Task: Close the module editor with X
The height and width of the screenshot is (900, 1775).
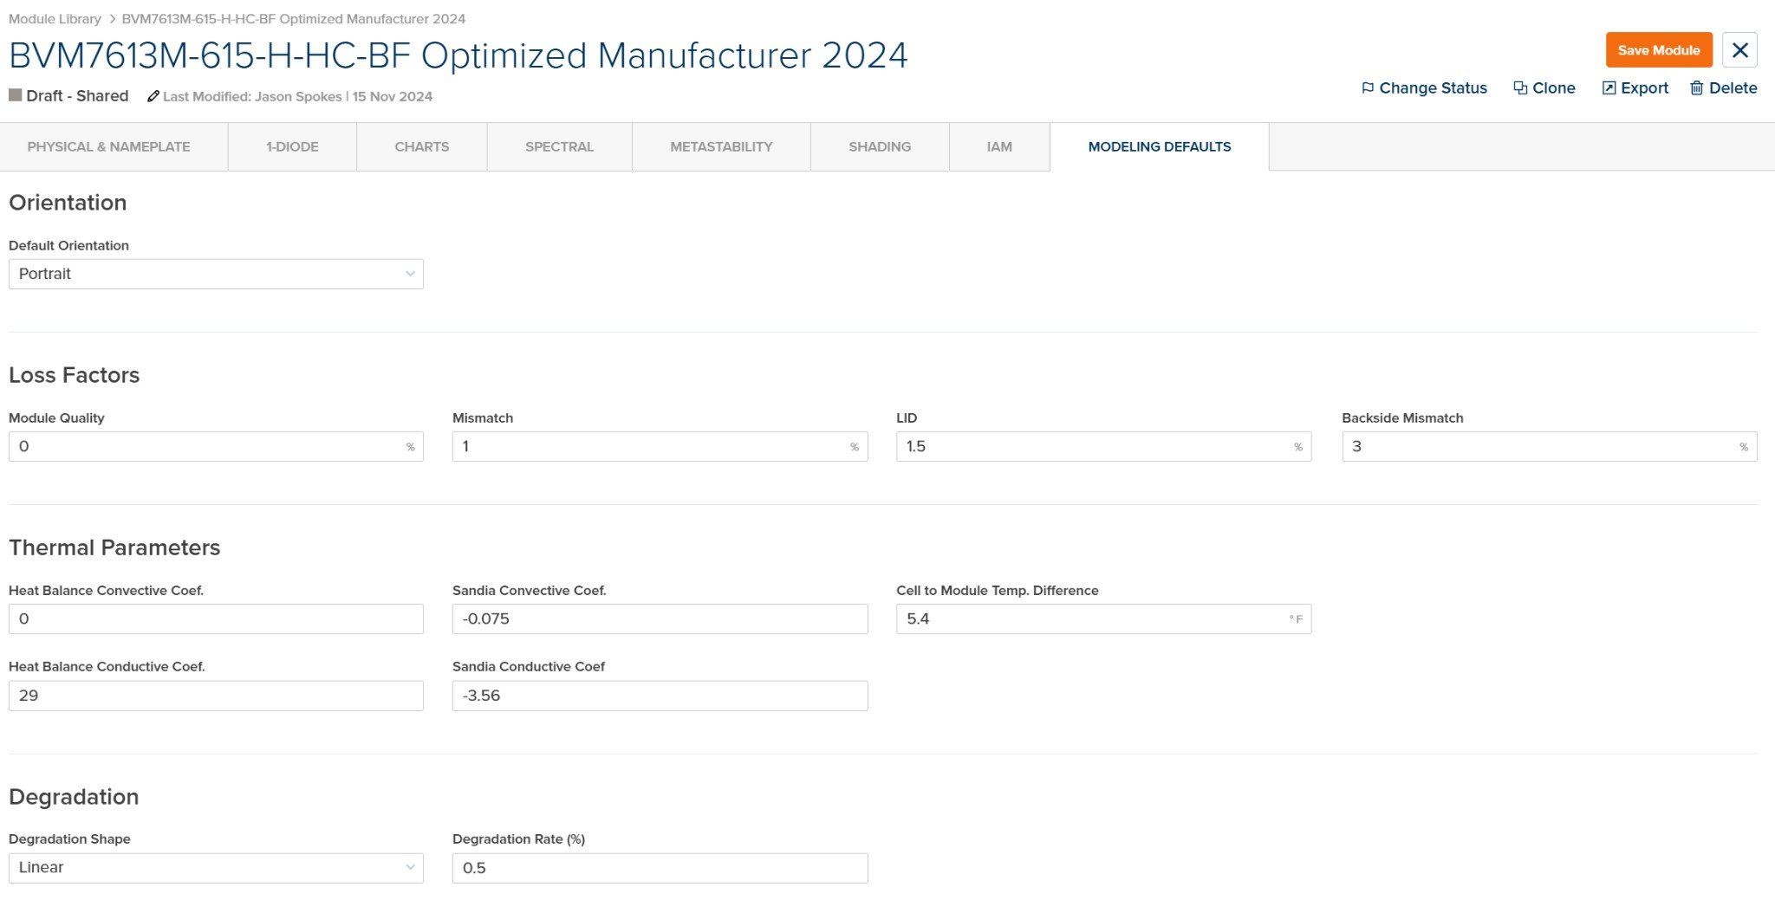Action: point(1739,50)
